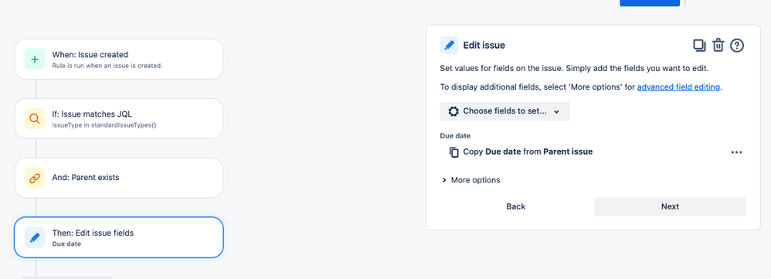Click the blue pencil icon in rule step
Screen dimensions: 771x279
[x=35, y=238]
